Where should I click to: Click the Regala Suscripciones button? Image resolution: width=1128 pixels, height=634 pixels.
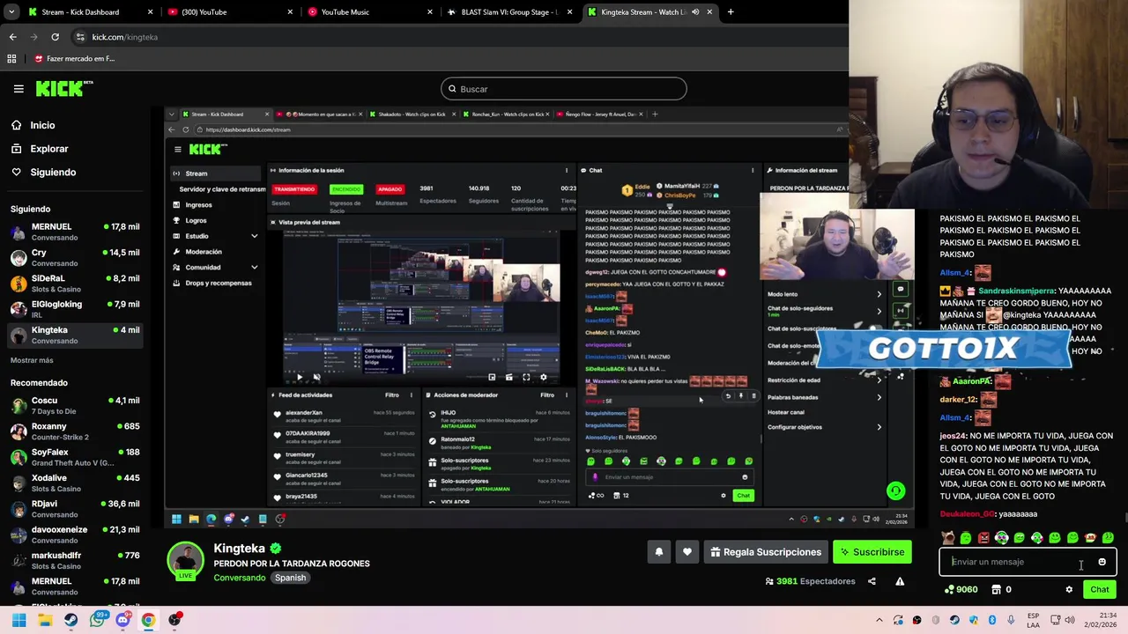[x=765, y=552]
